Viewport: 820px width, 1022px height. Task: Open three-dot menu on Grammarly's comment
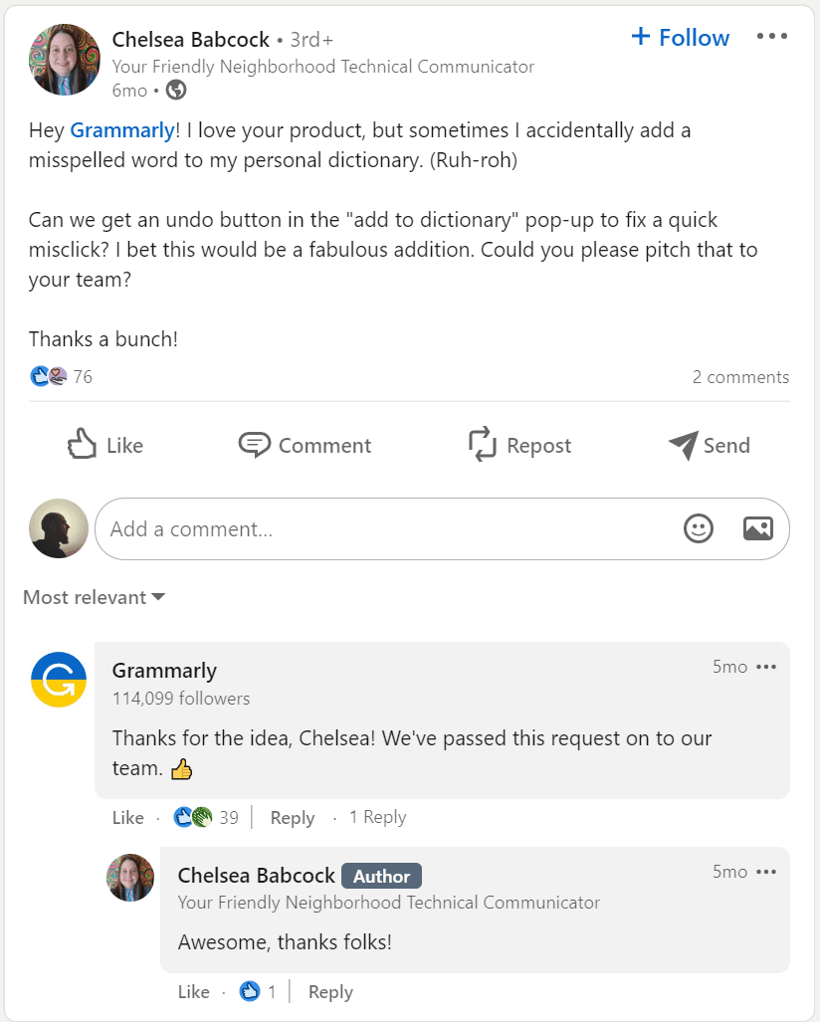coord(766,667)
